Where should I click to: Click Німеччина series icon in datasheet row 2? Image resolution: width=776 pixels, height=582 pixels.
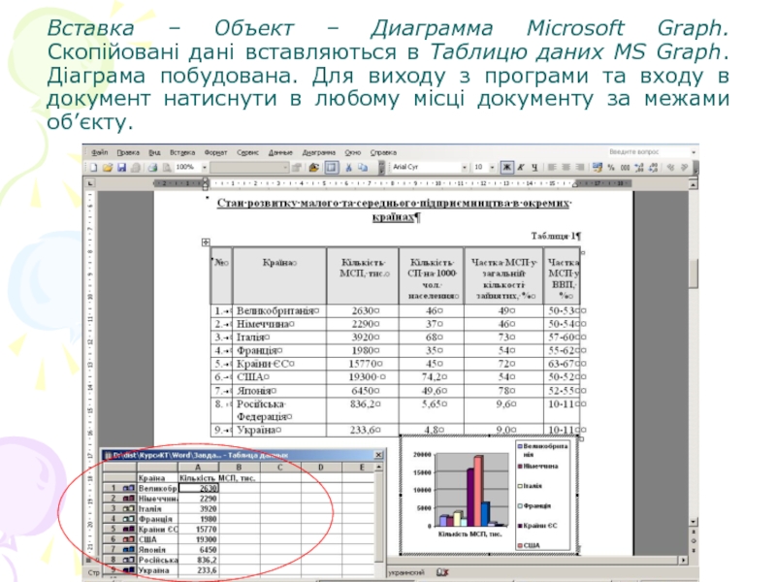[x=129, y=499]
